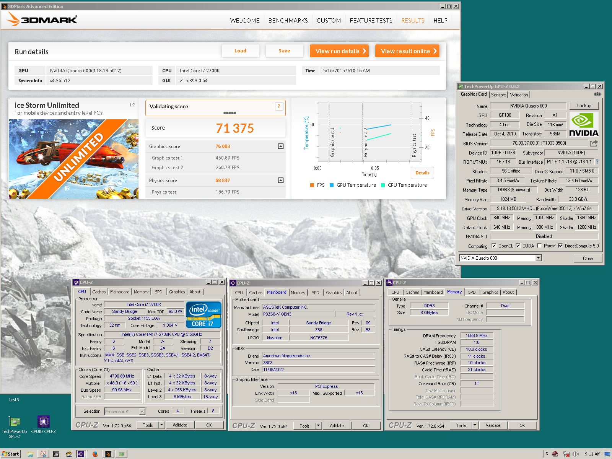The width and height of the screenshot is (612, 459).
Task: Click the Details button under the chart
Action: [x=422, y=173]
